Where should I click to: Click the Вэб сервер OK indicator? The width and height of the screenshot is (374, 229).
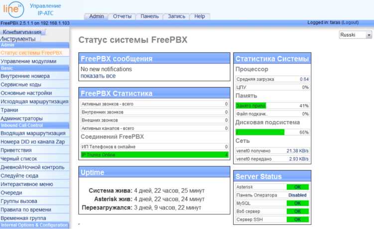(297, 212)
